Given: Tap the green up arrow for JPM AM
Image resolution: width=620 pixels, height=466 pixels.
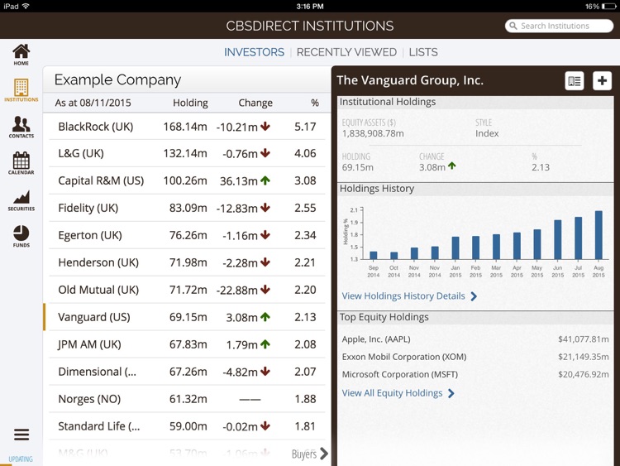Looking at the screenshot, I should [265, 344].
